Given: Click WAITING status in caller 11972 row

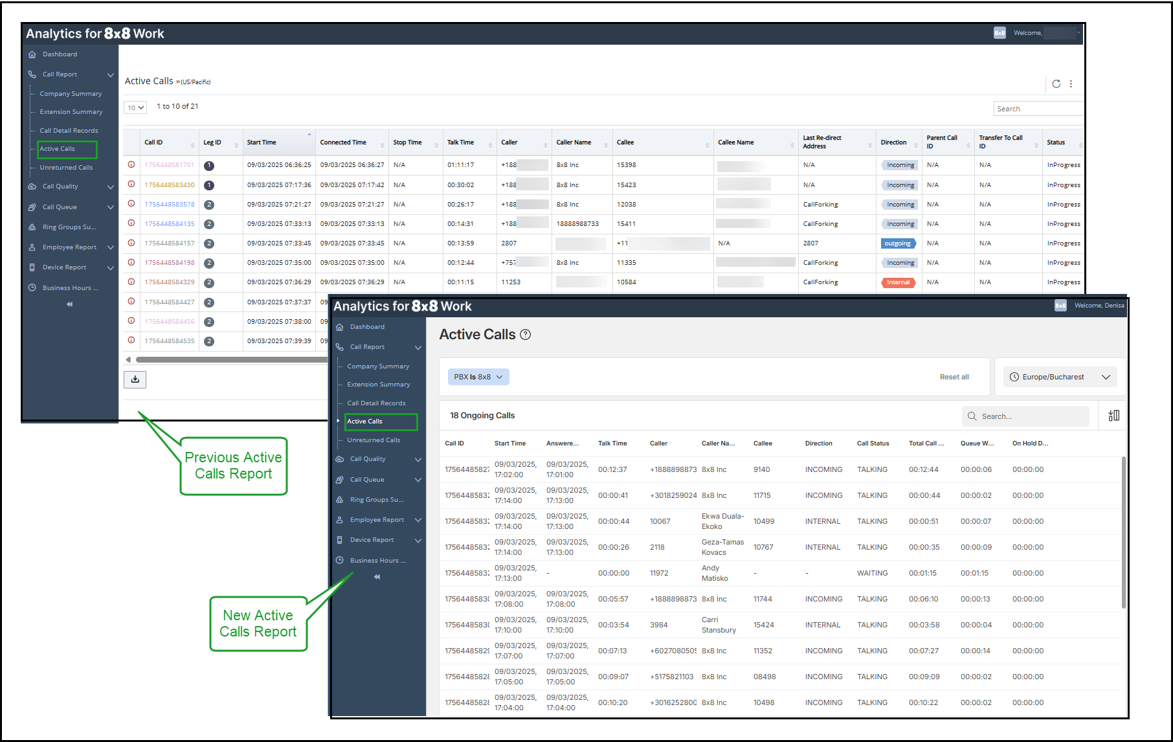Looking at the screenshot, I should coord(872,573).
